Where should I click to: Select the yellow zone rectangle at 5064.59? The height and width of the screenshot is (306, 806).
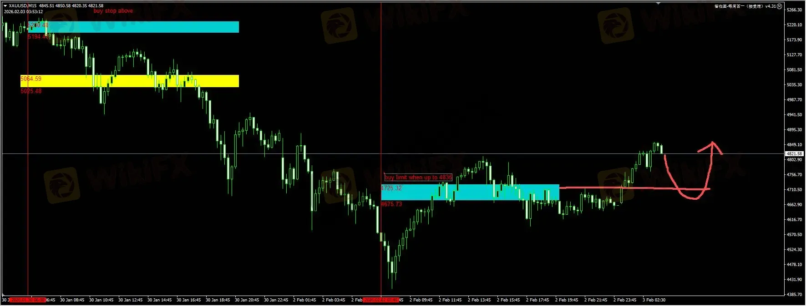[x=130, y=81]
